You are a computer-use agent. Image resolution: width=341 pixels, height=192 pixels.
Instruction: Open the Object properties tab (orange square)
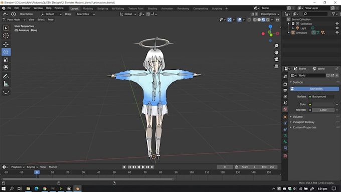point(285,117)
